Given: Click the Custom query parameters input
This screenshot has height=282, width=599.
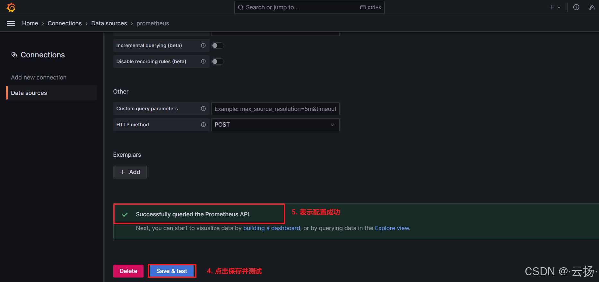Looking at the screenshot, I should click(x=275, y=109).
